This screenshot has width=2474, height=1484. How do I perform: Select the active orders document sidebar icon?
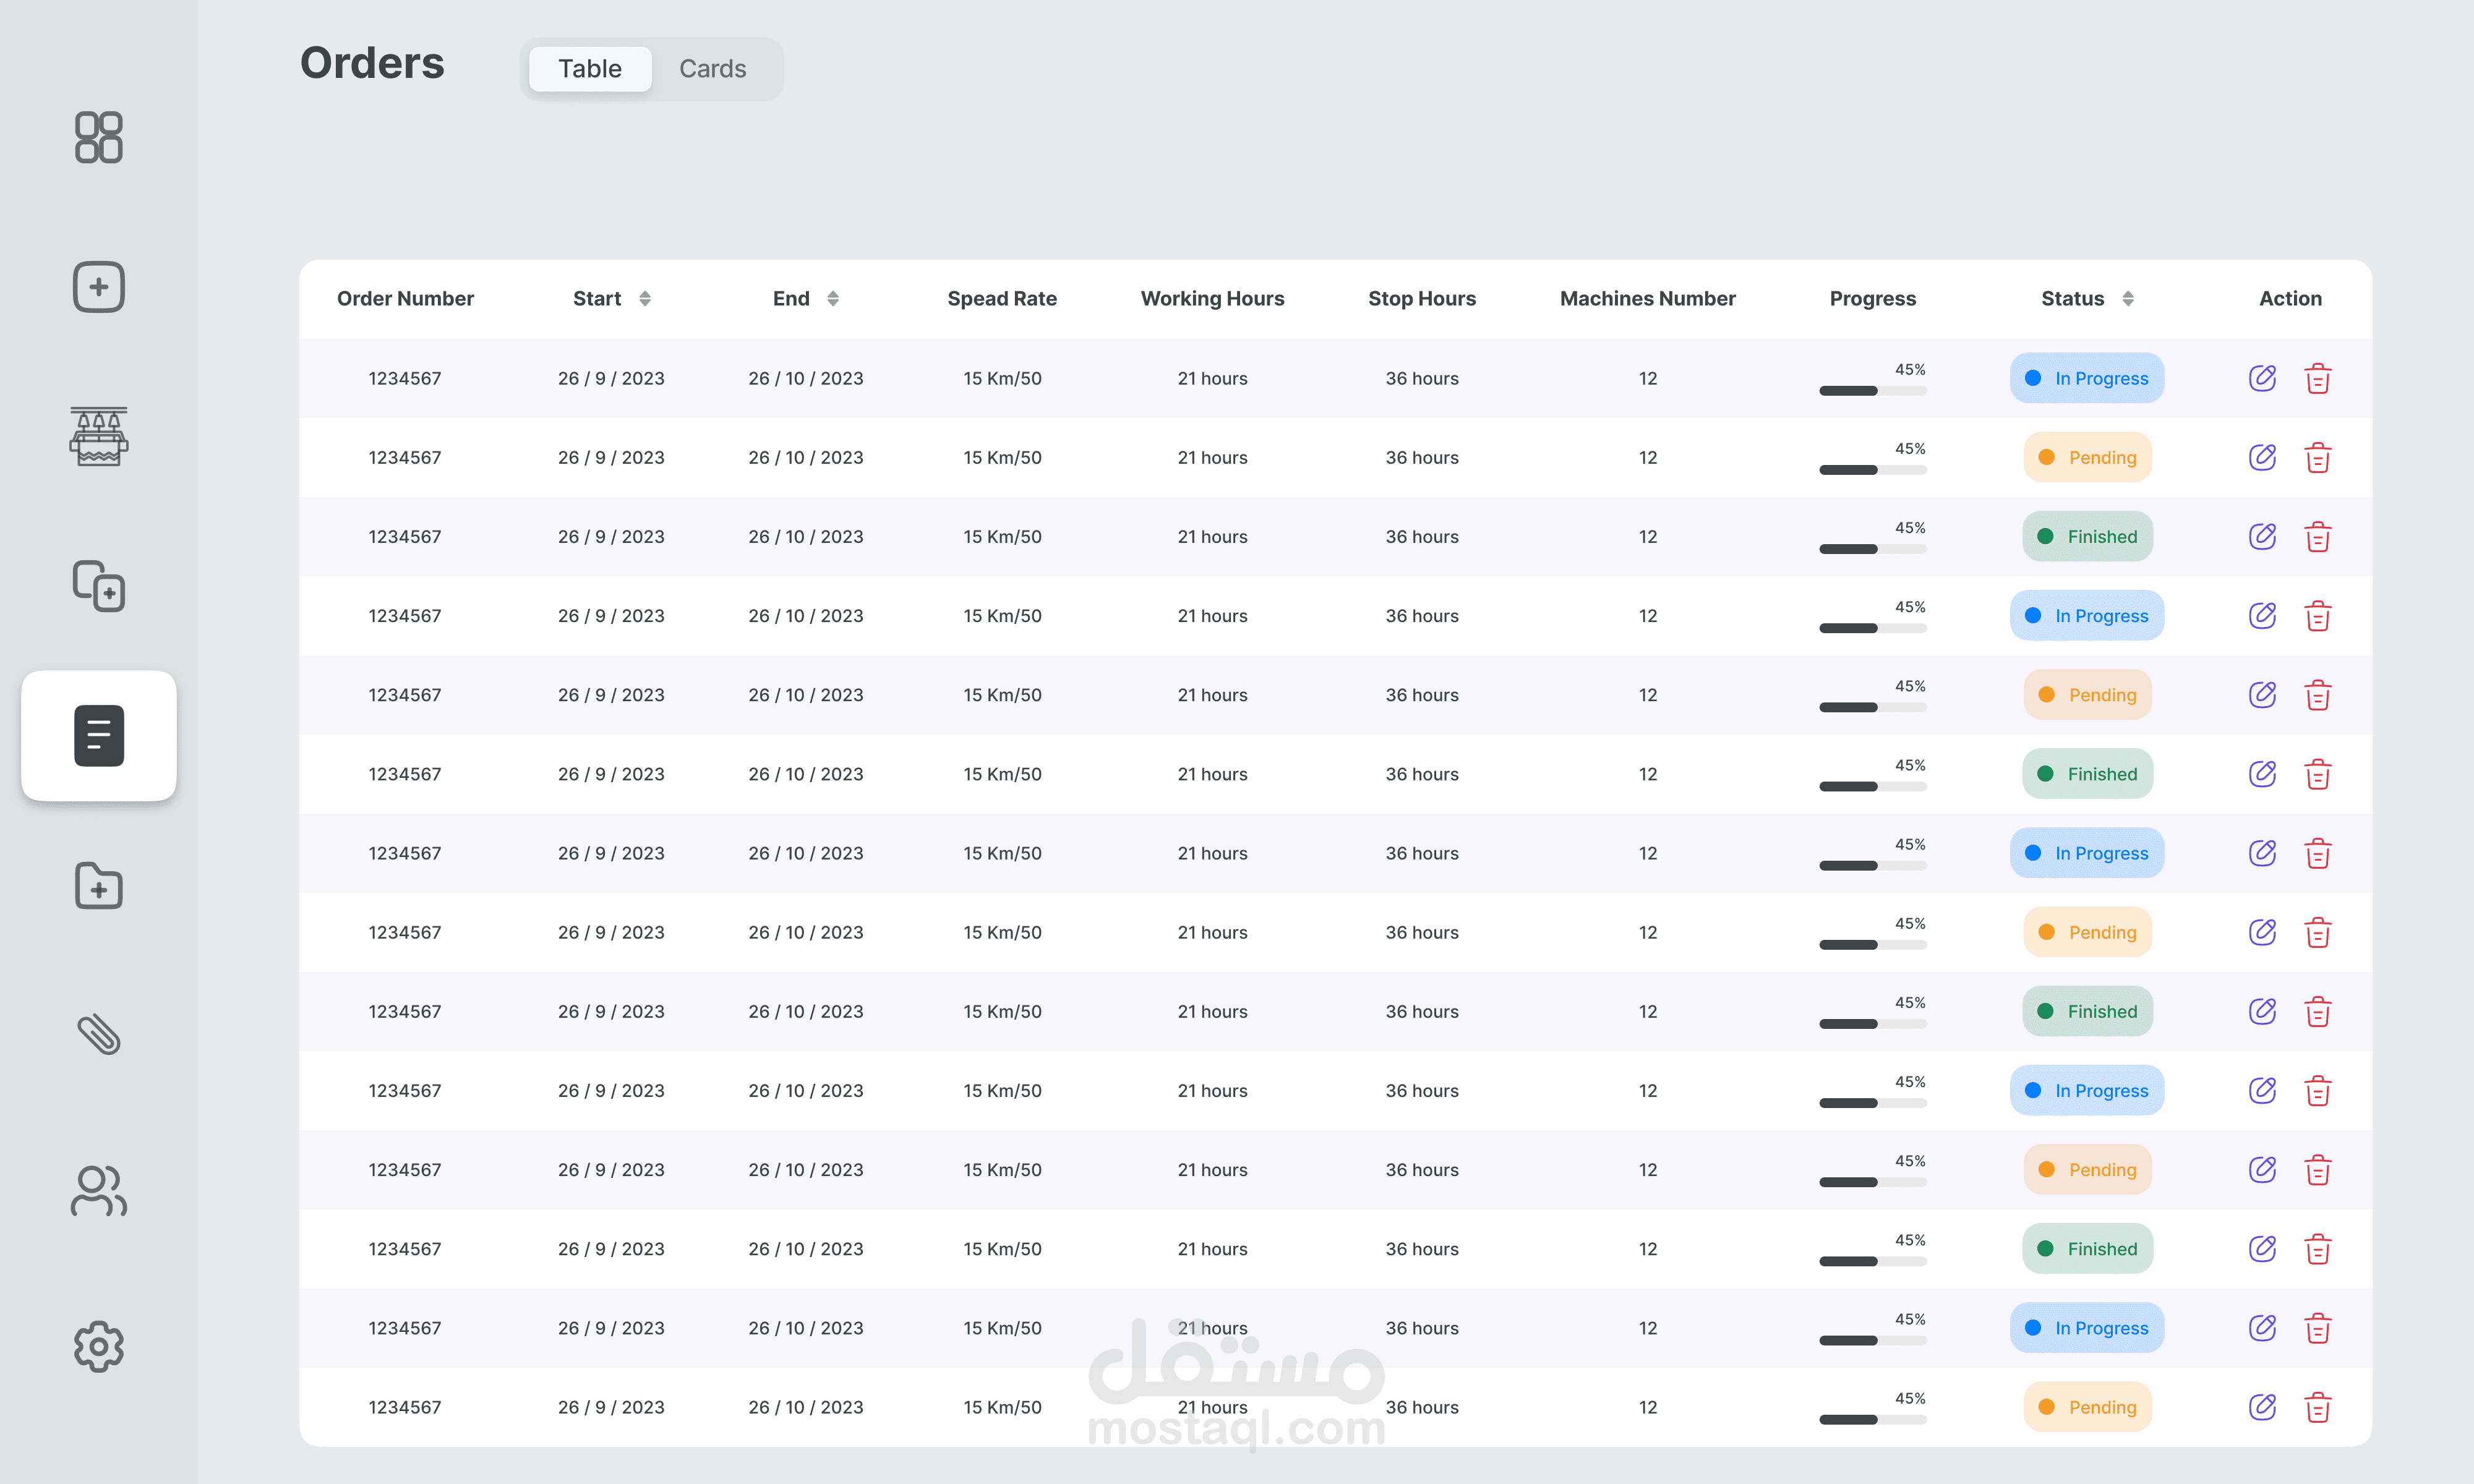[98, 735]
